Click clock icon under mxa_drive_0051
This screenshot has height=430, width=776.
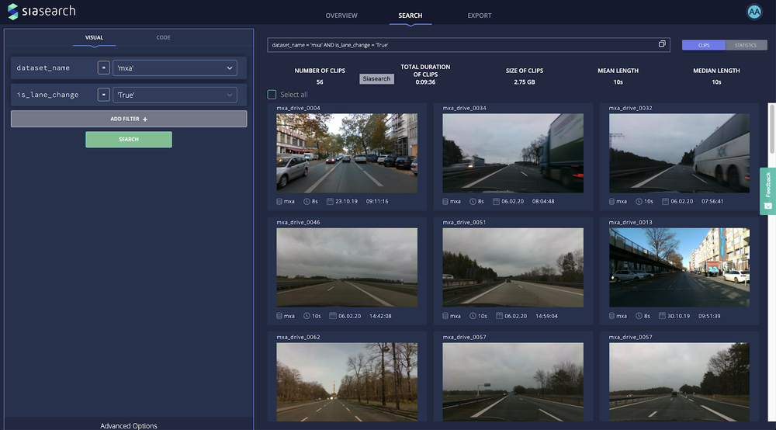473,316
